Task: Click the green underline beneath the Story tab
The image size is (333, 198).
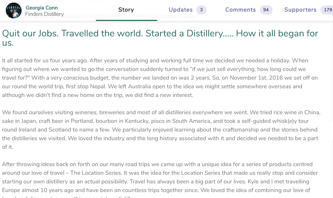Action: click(x=126, y=20)
